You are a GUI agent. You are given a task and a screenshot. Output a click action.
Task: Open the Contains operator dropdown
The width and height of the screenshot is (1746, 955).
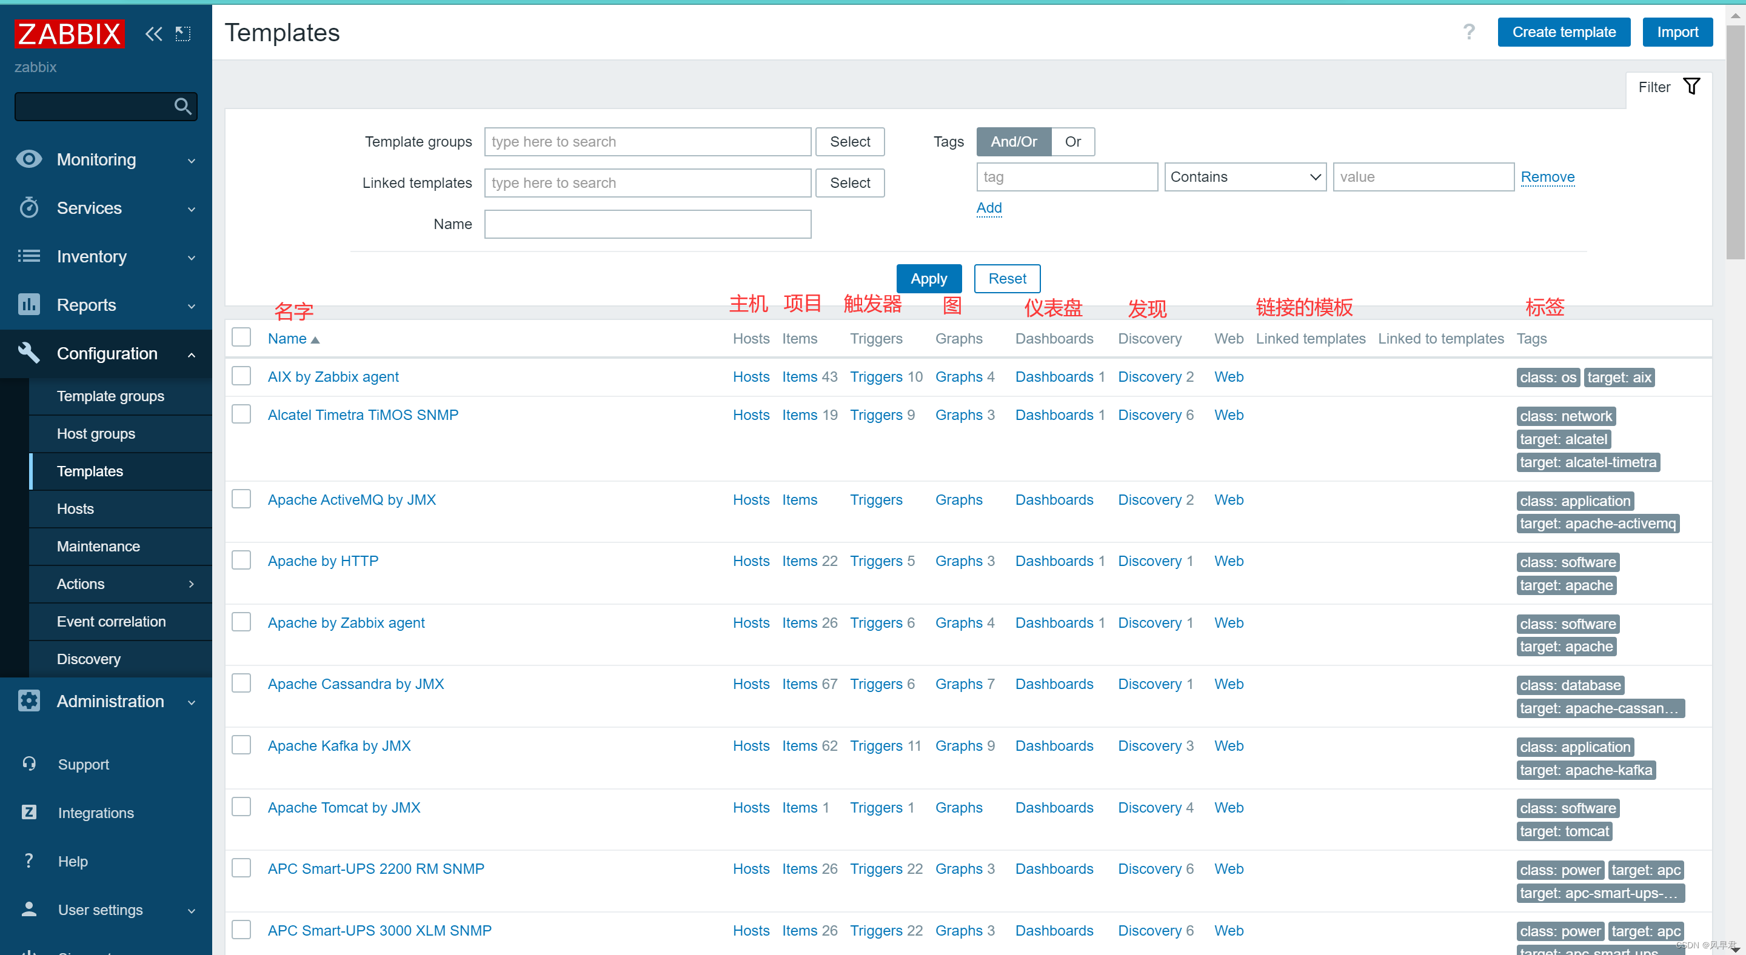tap(1245, 176)
